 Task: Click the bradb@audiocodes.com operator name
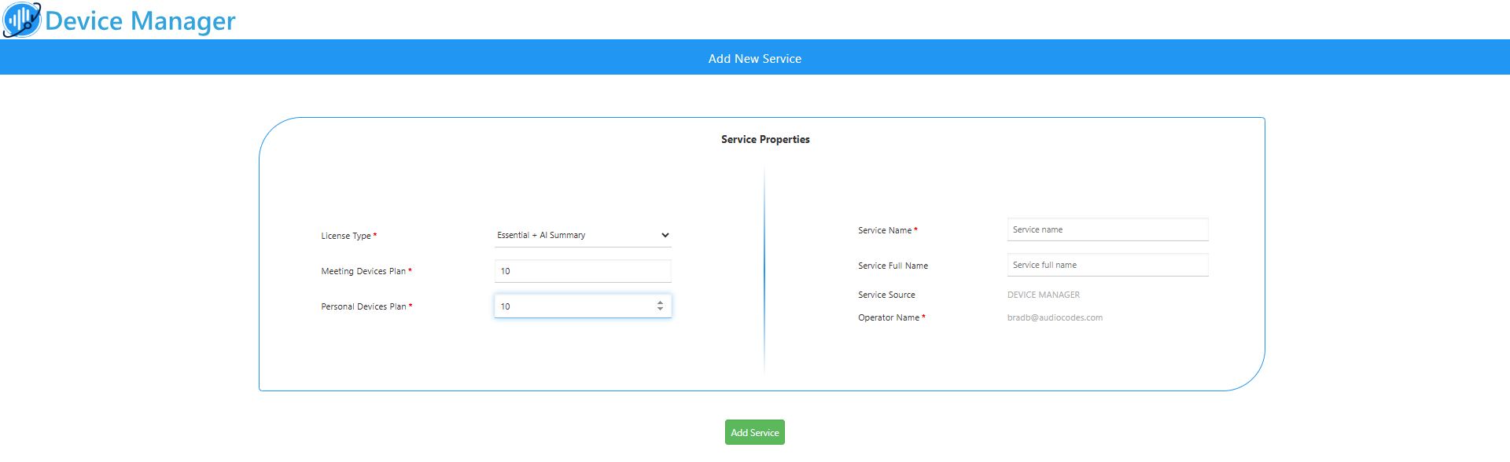tap(1055, 317)
